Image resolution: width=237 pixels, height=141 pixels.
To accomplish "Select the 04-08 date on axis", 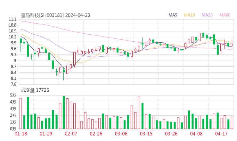I will coord(196,134).
